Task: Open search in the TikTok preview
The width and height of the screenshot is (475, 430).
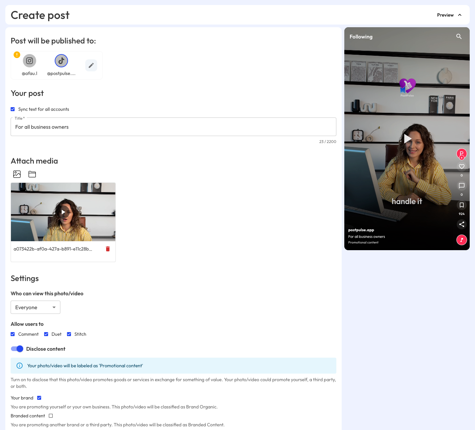Action: (459, 36)
